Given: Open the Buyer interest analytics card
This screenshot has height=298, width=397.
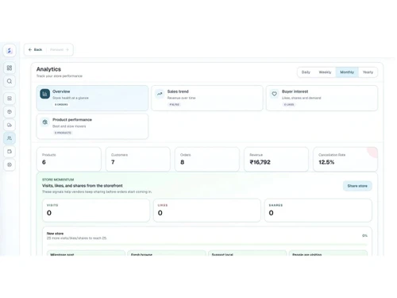Looking at the screenshot, I should pos(322,98).
